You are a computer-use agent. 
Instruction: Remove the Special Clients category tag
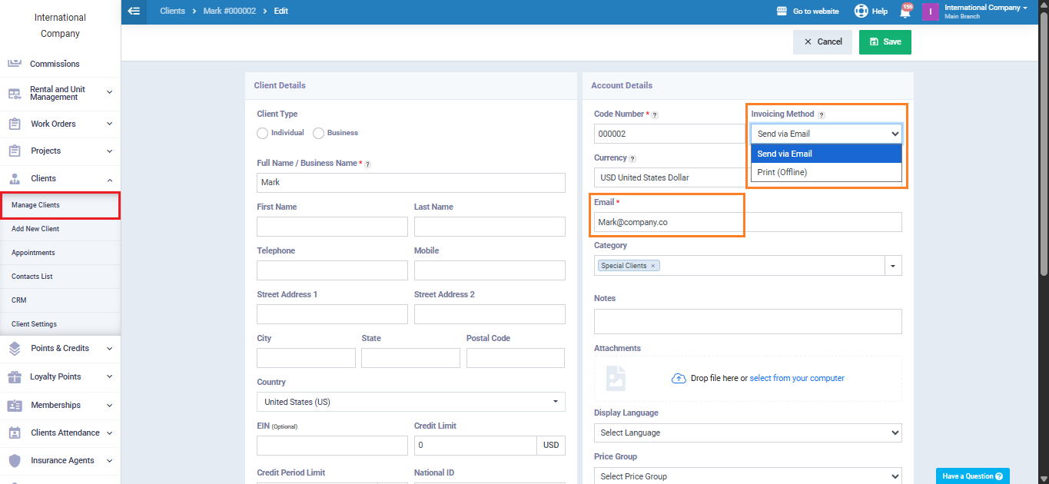(652, 266)
